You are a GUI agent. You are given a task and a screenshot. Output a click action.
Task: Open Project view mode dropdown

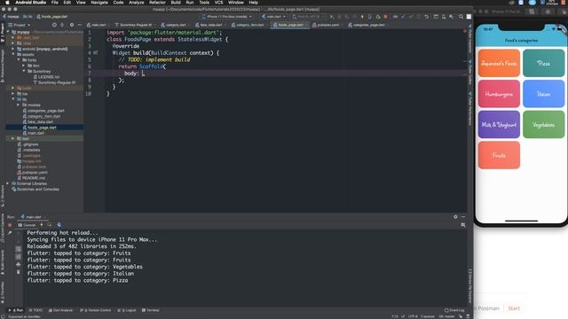click(20, 25)
